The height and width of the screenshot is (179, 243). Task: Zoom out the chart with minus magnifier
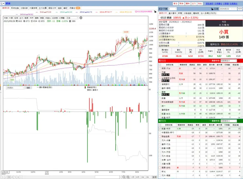point(124,177)
